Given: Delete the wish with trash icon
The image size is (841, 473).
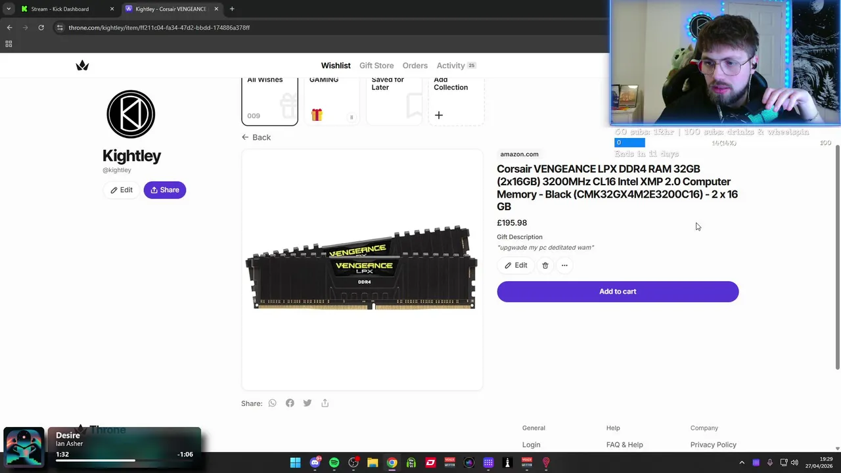Looking at the screenshot, I should [x=545, y=265].
